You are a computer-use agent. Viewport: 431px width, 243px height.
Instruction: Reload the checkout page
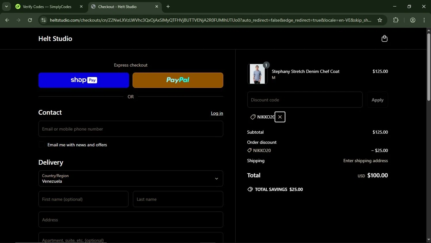(30, 20)
